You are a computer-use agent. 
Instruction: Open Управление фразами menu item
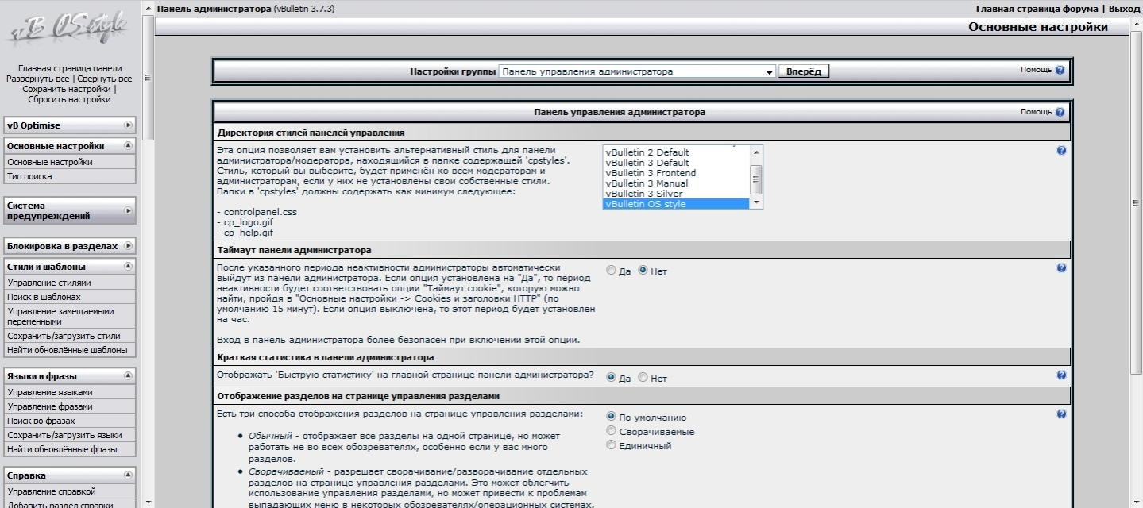pos(50,406)
